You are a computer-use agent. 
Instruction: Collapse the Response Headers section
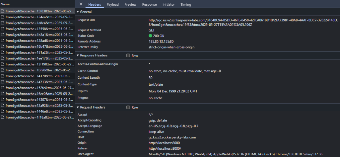point(78,56)
